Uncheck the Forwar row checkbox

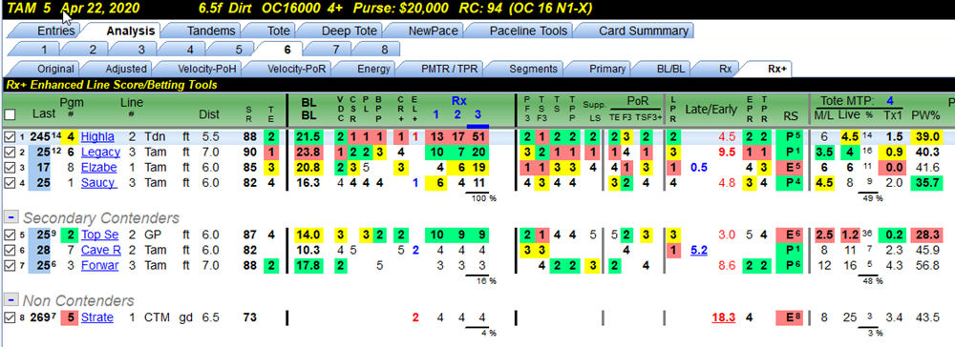click(x=10, y=266)
